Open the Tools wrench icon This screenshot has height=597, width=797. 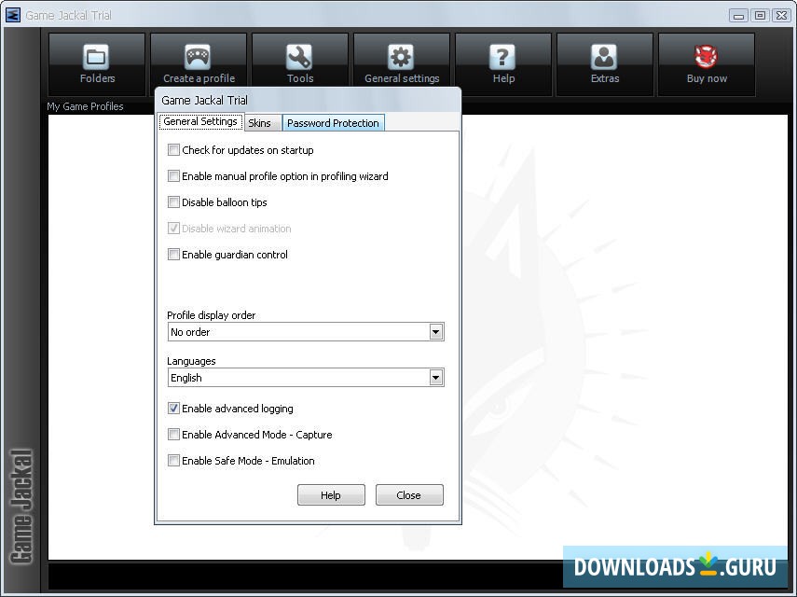(x=299, y=57)
